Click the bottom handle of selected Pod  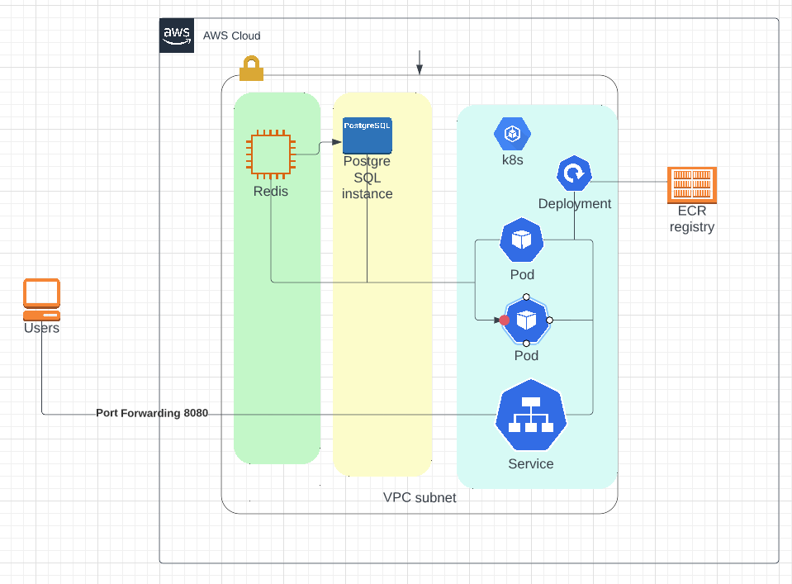(526, 344)
